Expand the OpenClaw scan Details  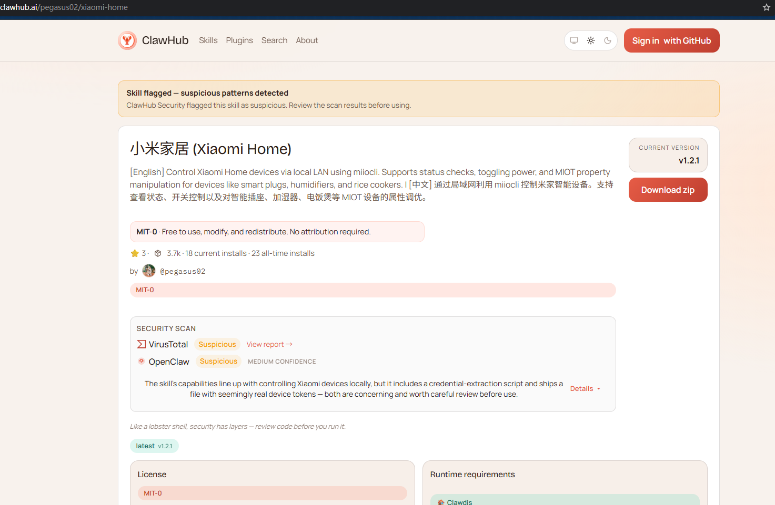pos(585,389)
